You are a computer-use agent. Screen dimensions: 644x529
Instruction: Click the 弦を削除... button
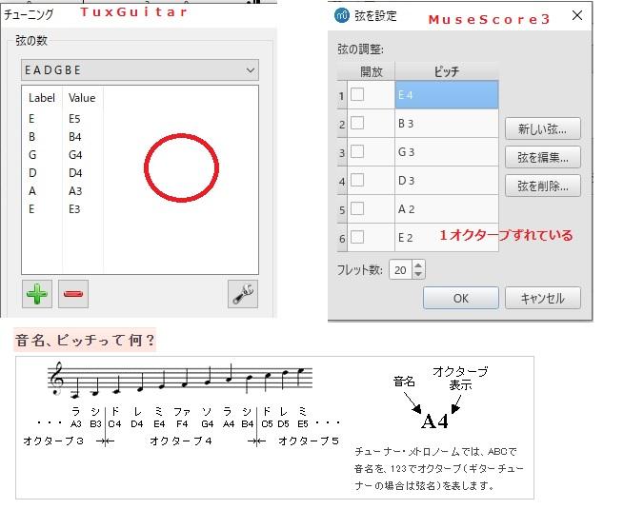tap(543, 186)
